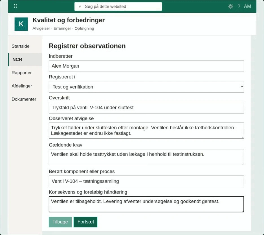
Task: Open the app launcher grid icon
Action: click(15, 6)
